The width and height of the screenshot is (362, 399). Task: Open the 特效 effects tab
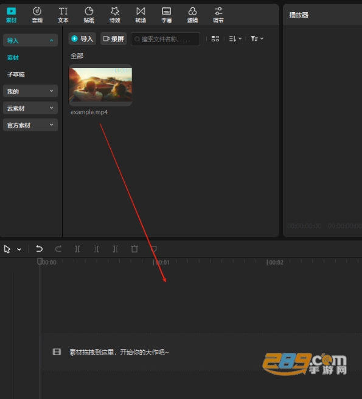115,15
